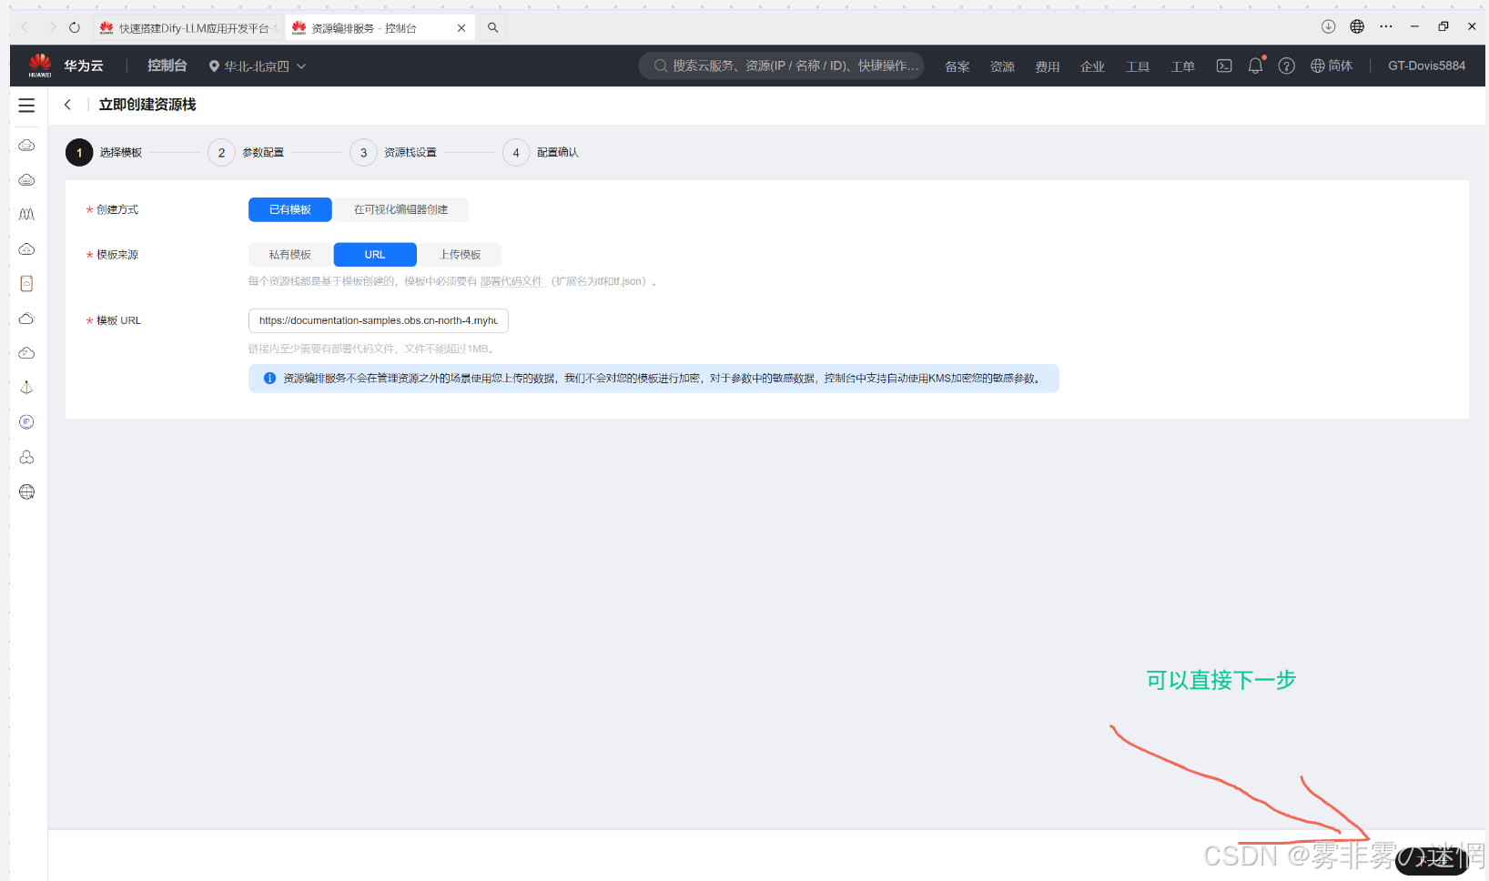Screen dimensions: 1489x881
Task: Click the browser globe icon
Action: tap(1357, 26)
